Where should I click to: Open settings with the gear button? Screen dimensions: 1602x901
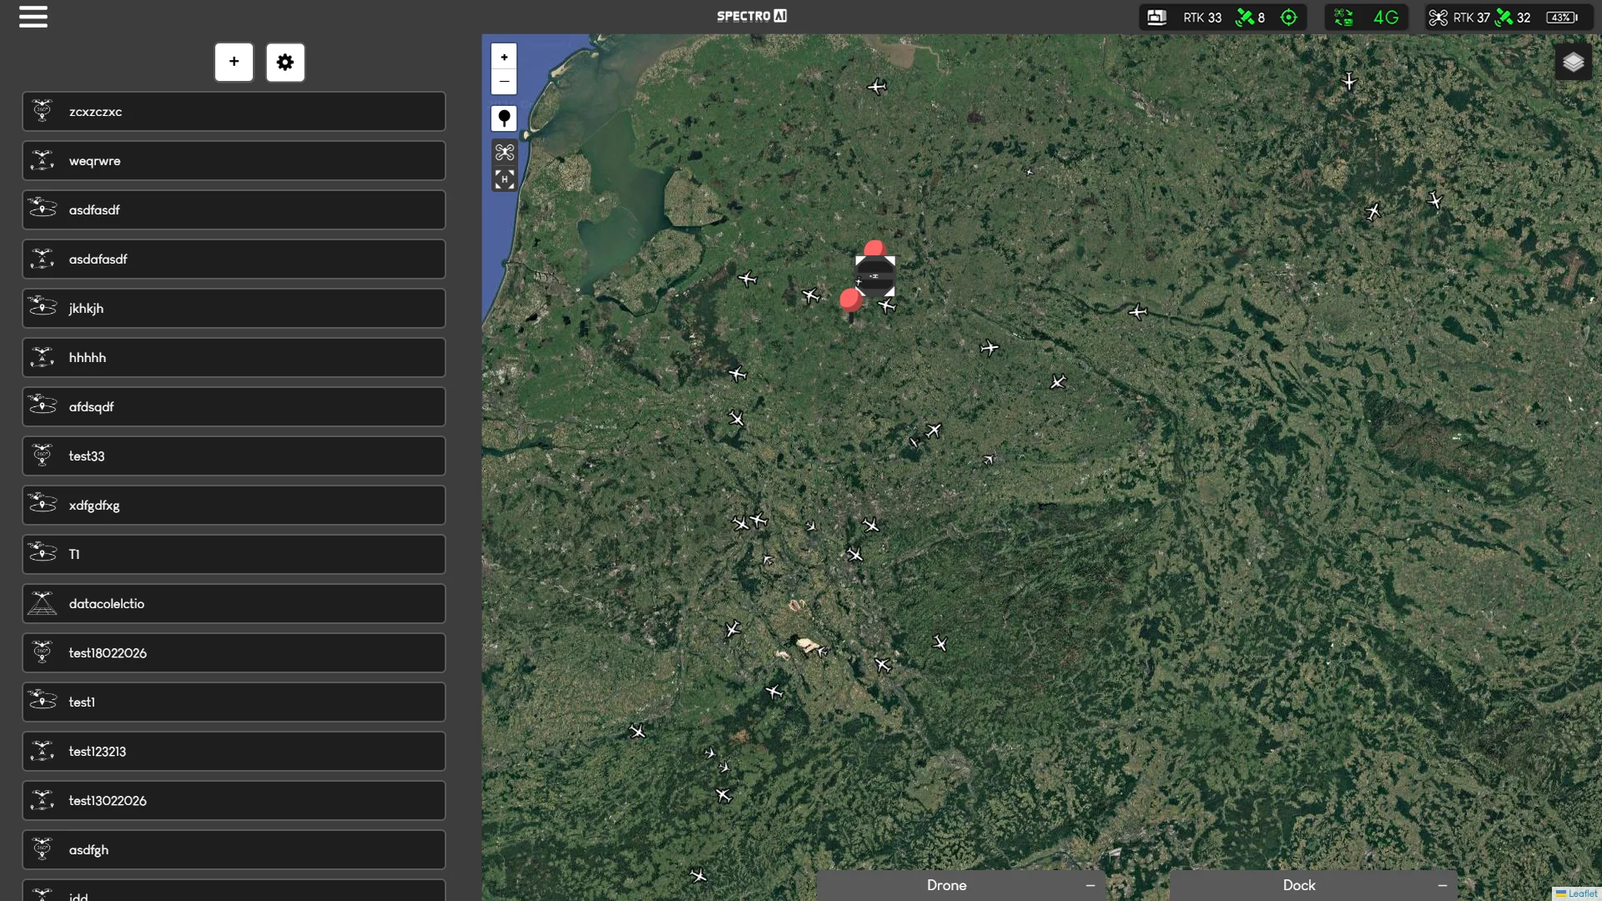285,63
